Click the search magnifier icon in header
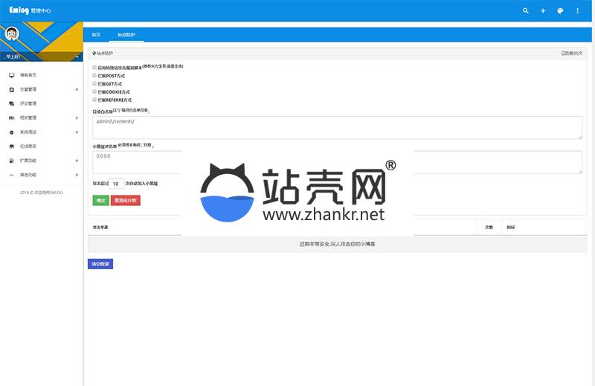The height and width of the screenshot is (386, 595). pyautogui.click(x=526, y=11)
